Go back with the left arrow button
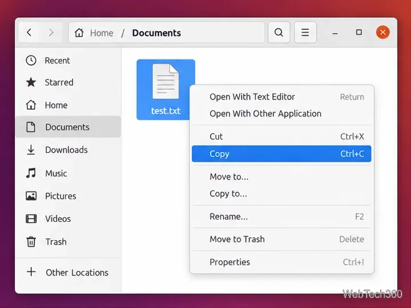The height and width of the screenshot is (308, 411). click(29, 33)
